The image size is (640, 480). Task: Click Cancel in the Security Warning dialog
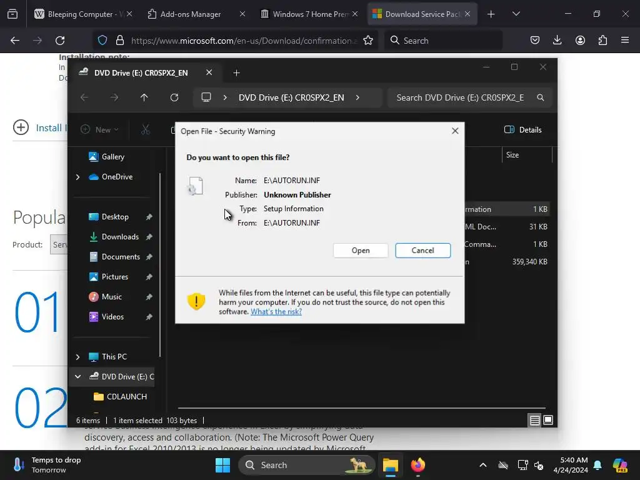pyautogui.click(x=423, y=251)
